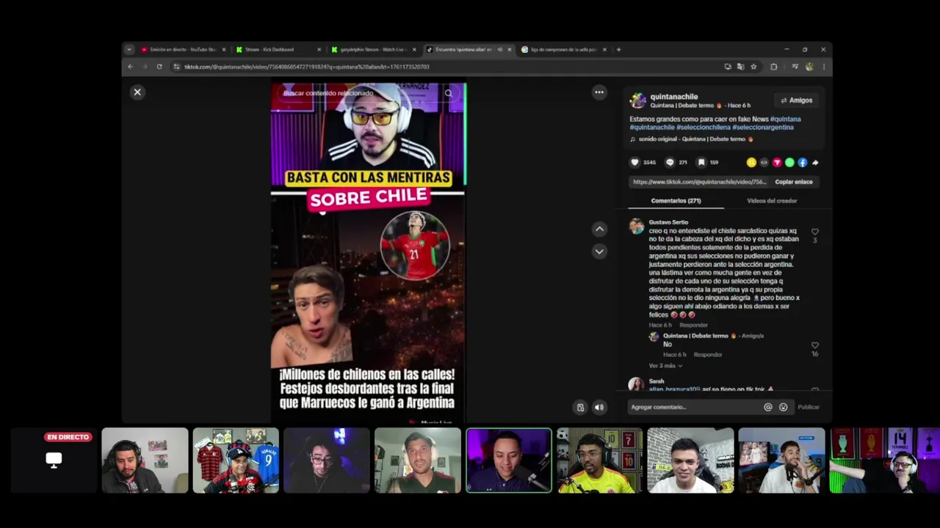
Task: Share via the pink send-to-friends icon
Action: point(777,162)
